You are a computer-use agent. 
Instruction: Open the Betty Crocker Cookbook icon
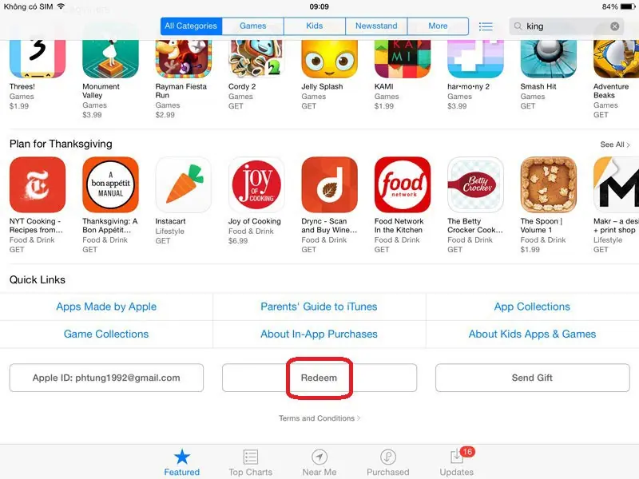pyautogui.click(x=475, y=184)
